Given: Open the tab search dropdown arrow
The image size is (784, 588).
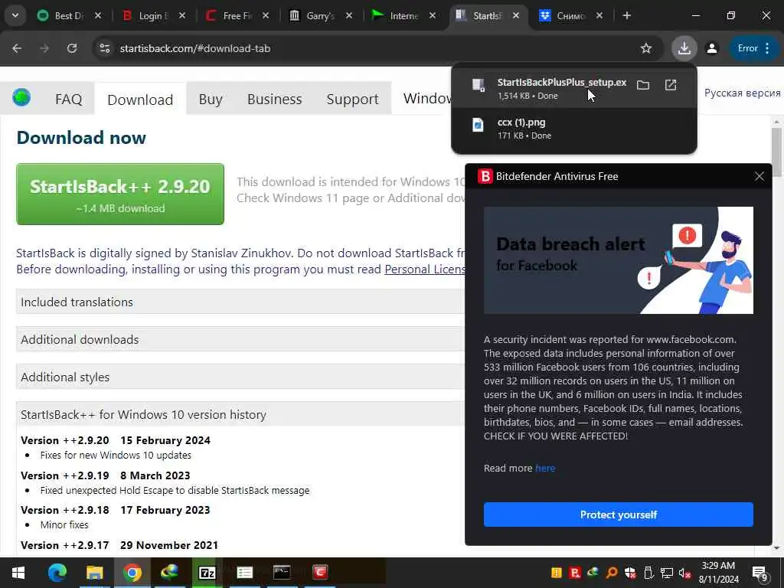Looking at the screenshot, I should [15, 15].
